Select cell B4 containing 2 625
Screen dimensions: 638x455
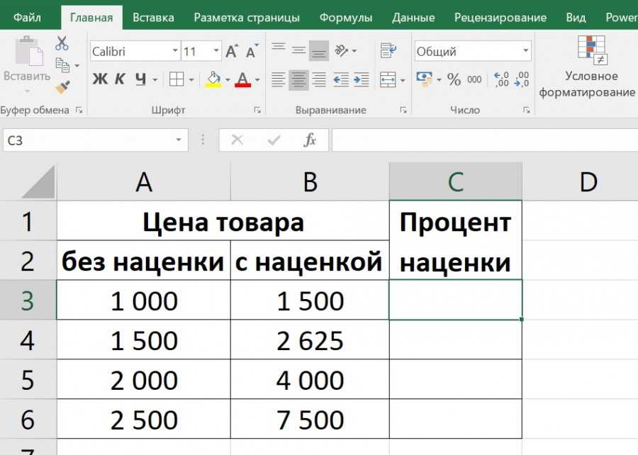click(310, 341)
